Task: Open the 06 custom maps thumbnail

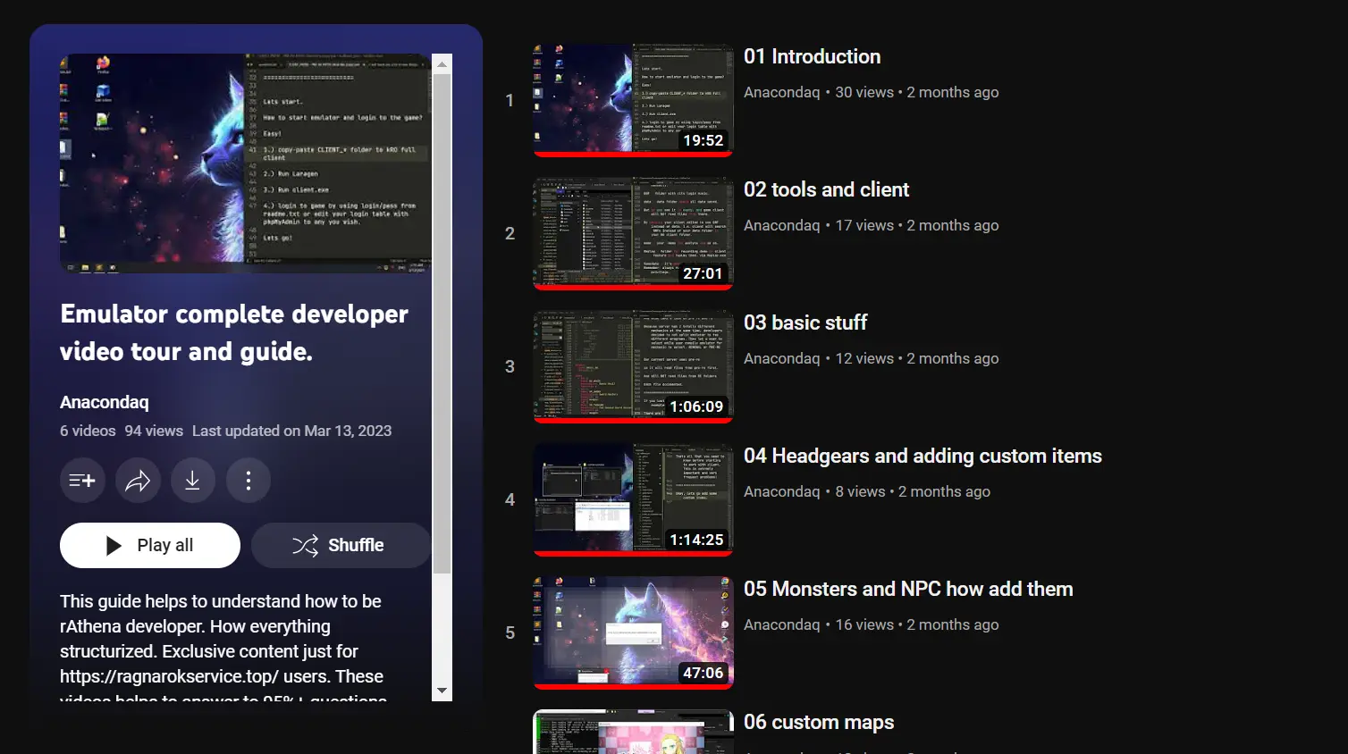Action: click(634, 732)
